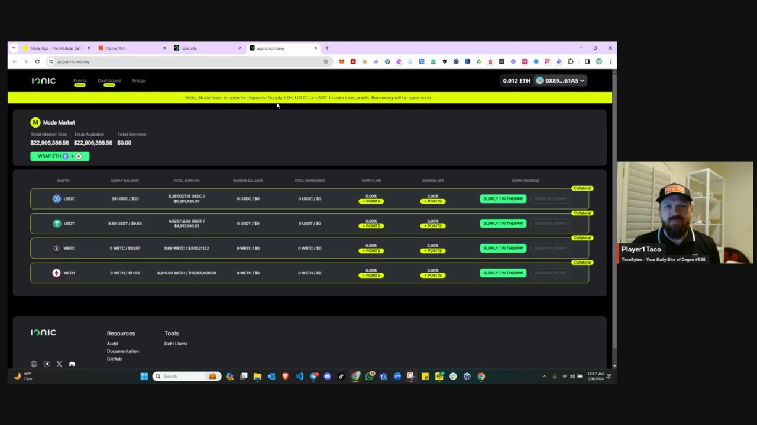Open WhatsApp from the taskbar
The height and width of the screenshot is (425, 757).
coord(370,376)
